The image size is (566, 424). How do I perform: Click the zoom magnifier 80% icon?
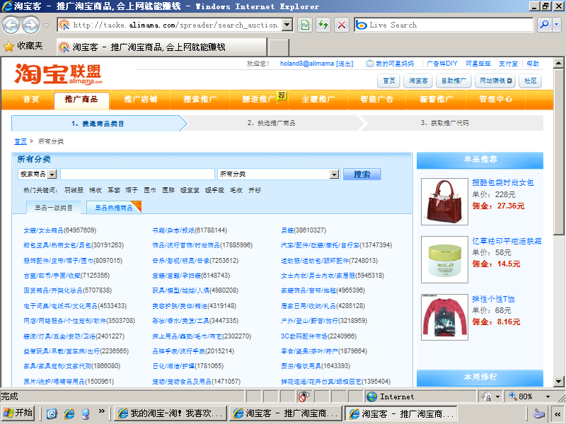click(x=512, y=396)
